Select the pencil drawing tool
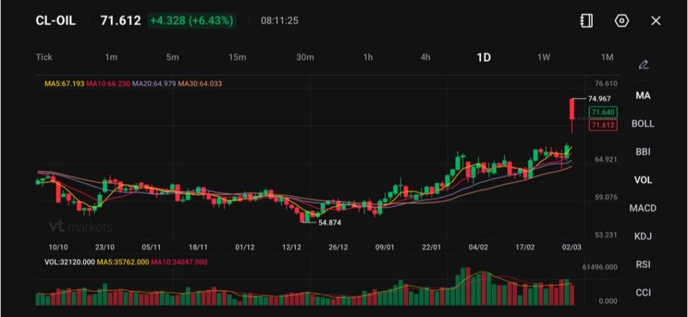This screenshot has height=317, width=688. 643,65
